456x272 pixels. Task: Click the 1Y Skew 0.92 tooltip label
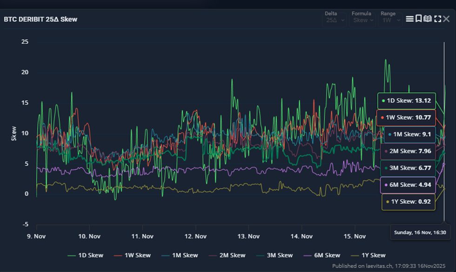408,201
